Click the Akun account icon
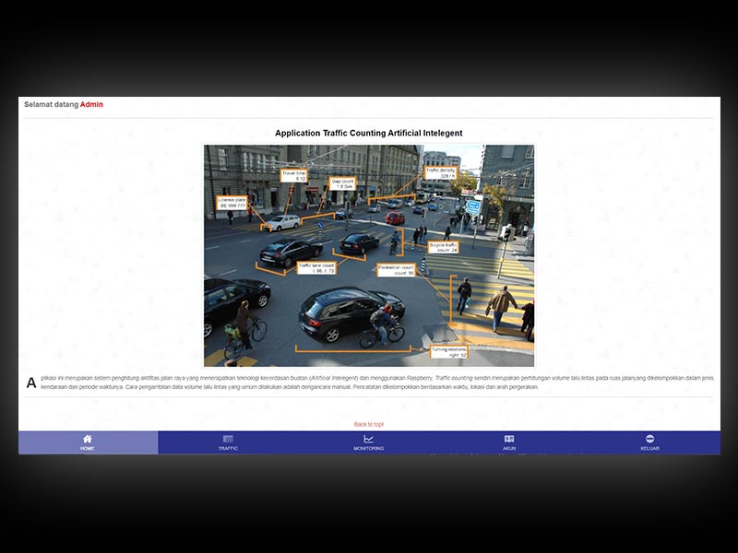Image resolution: width=738 pixels, height=553 pixels. 509,439
